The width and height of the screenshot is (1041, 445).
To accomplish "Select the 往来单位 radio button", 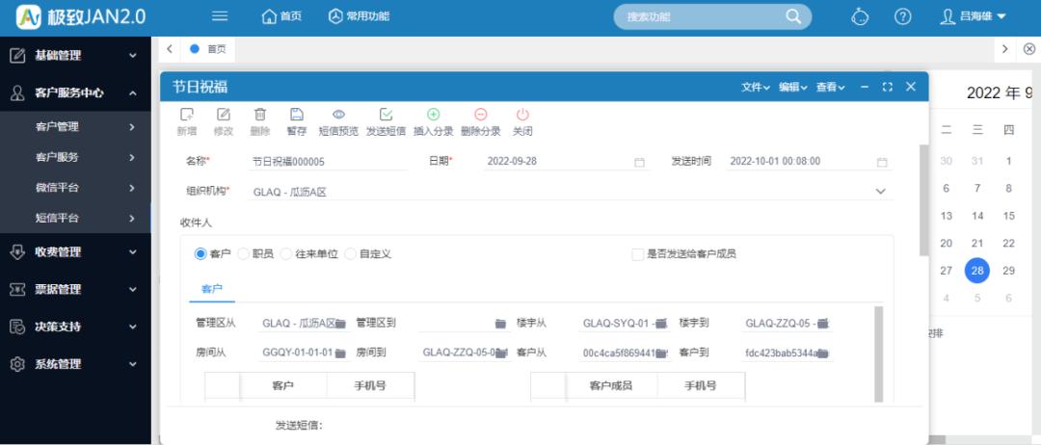I will click(286, 254).
